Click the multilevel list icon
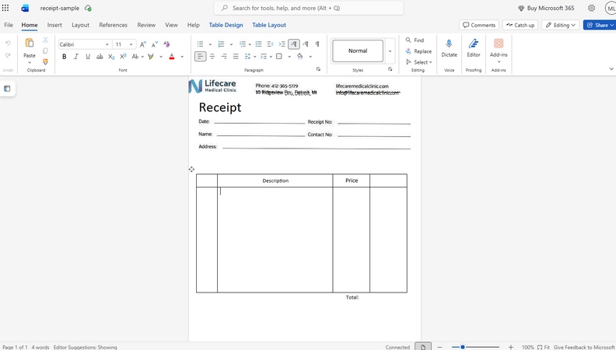Screen dimensions: 616x350 point(243,44)
